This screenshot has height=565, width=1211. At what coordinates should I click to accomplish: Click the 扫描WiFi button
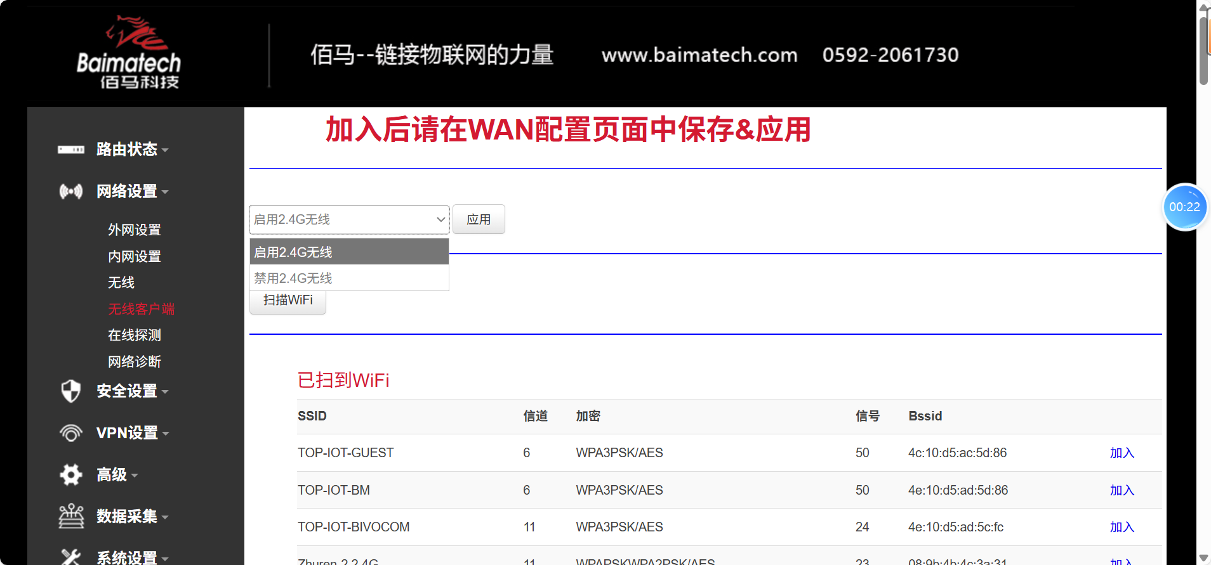(x=288, y=301)
